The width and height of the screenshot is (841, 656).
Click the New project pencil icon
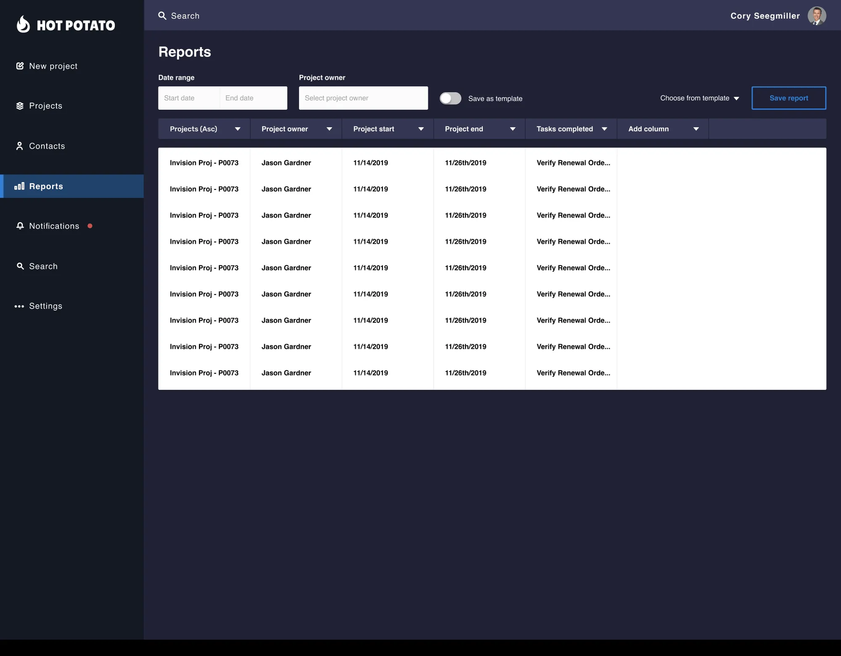click(x=20, y=66)
